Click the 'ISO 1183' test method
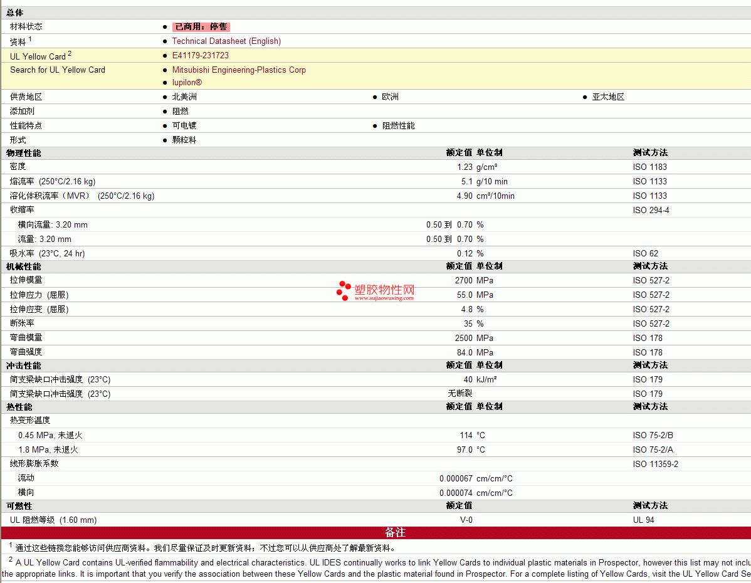751x583 pixels. [x=650, y=167]
